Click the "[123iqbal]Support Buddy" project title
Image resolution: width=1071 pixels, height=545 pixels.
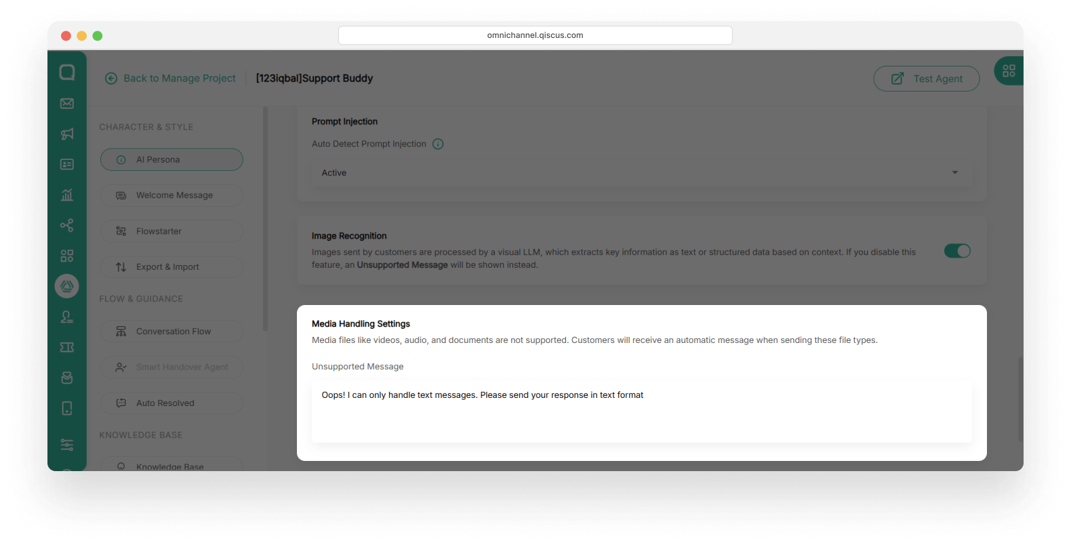[315, 79]
